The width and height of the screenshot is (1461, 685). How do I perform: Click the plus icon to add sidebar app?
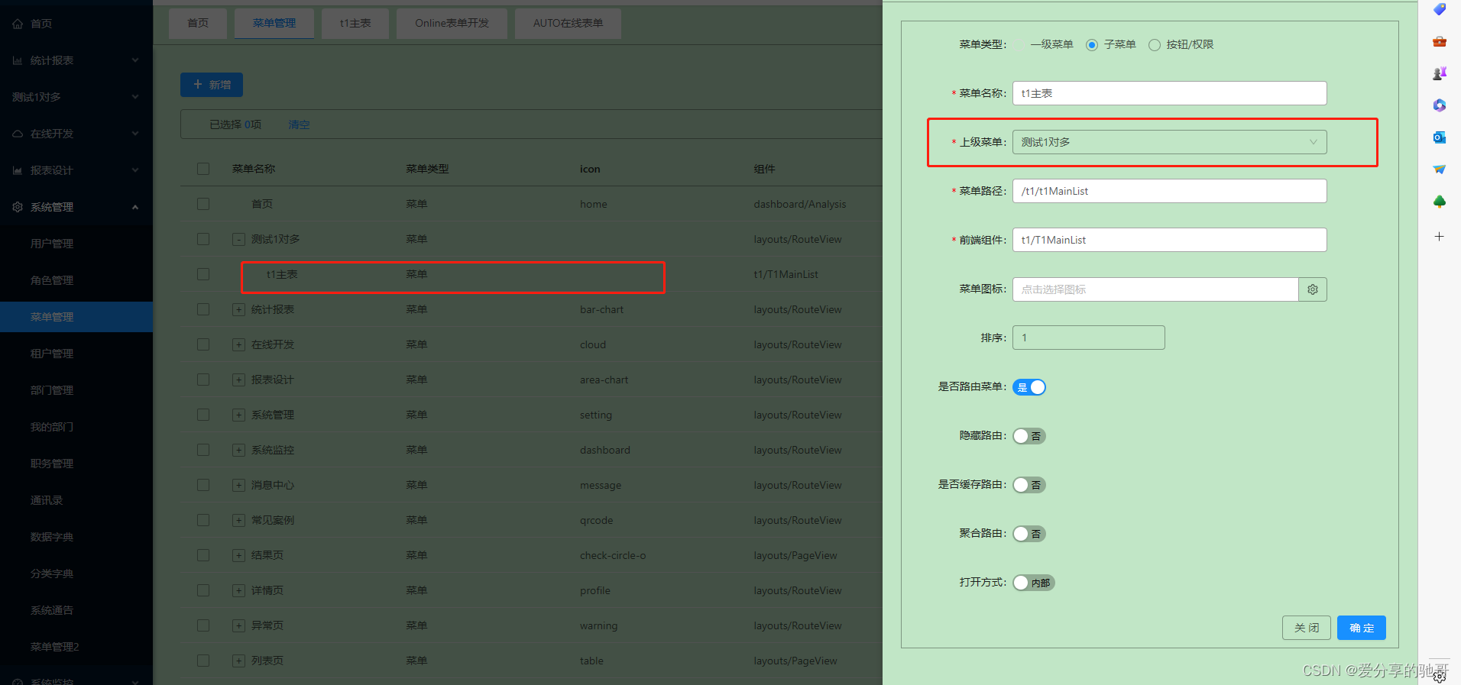[x=1440, y=237]
